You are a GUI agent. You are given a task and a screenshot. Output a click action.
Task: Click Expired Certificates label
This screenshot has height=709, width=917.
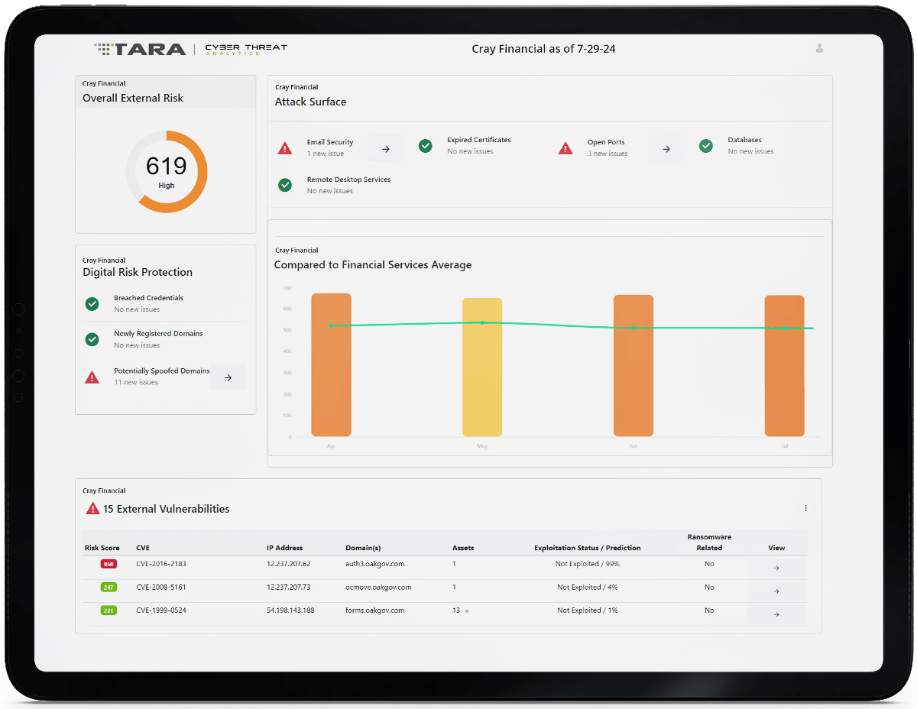click(x=479, y=140)
